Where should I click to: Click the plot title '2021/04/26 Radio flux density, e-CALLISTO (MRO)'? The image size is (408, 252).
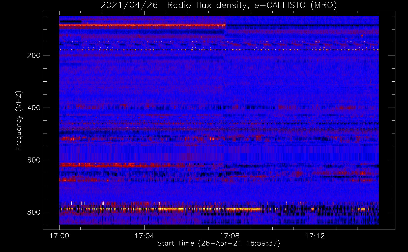[x=219, y=5]
